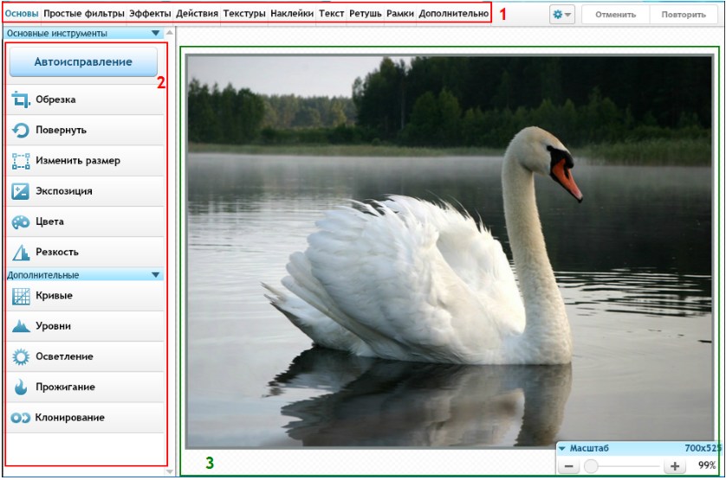726x480 pixels.
Task: Click the Изменить размер resize icon
Action: (21, 161)
